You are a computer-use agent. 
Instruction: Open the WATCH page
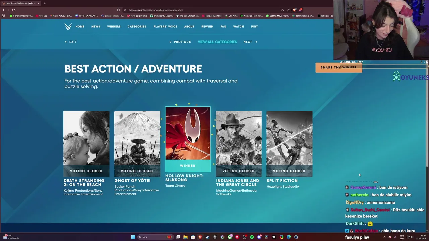[x=238, y=27]
